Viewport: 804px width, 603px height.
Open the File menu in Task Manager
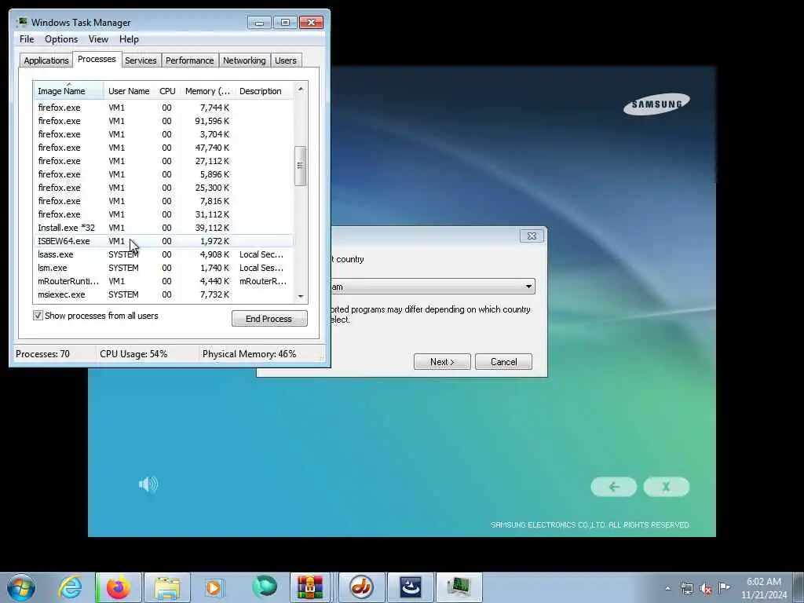point(27,39)
